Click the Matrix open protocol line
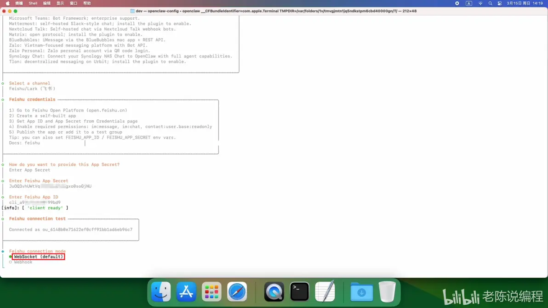Image resolution: width=548 pixels, height=308 pixels. coord(76,34)
